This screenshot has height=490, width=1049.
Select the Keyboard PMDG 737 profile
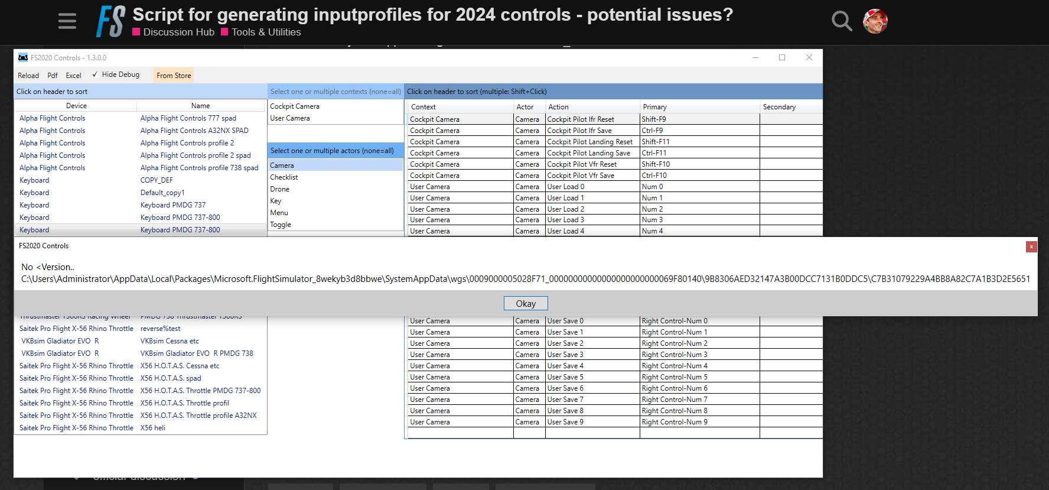tap(173, 205)
